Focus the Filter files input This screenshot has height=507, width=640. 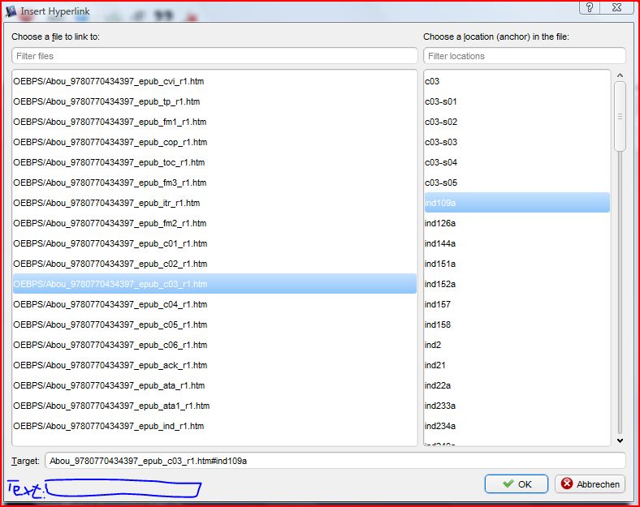click(214, 56)
